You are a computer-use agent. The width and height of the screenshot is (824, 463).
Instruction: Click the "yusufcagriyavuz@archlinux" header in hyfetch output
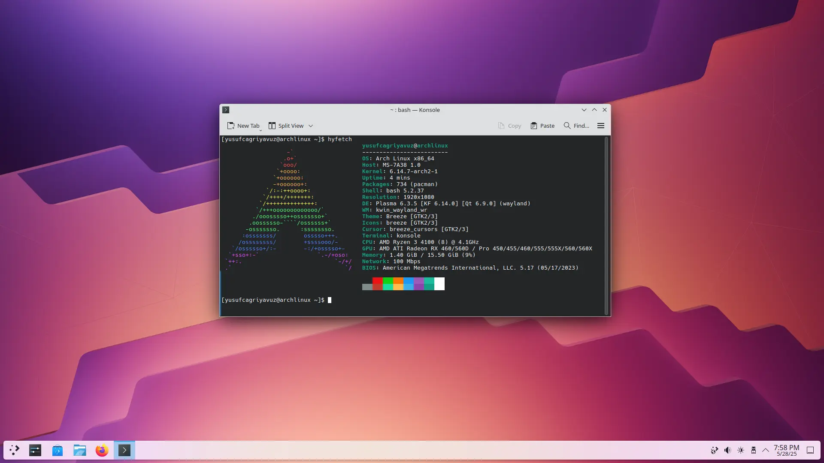coord(405,146)
